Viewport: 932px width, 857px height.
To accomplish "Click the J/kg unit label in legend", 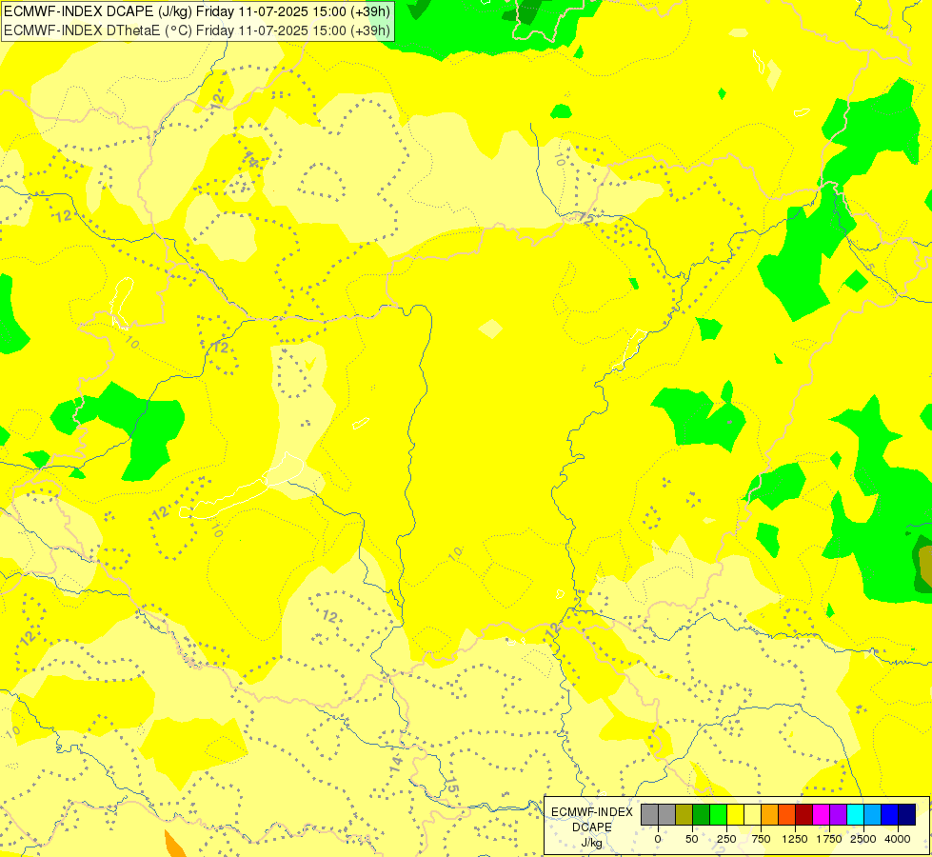I will 592,844.
